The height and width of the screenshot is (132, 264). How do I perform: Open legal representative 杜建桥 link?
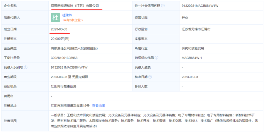coord(67,15)
